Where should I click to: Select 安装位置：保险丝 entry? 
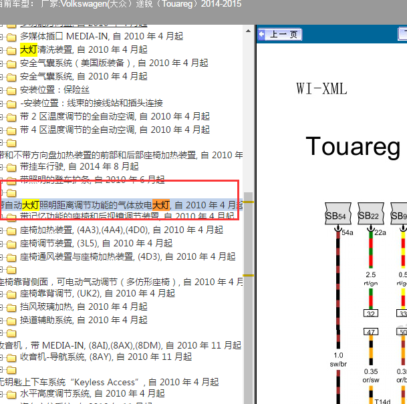(x=55, y=89)
